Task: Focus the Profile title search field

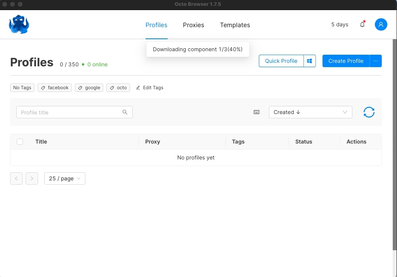Action: tap(75, 112)
